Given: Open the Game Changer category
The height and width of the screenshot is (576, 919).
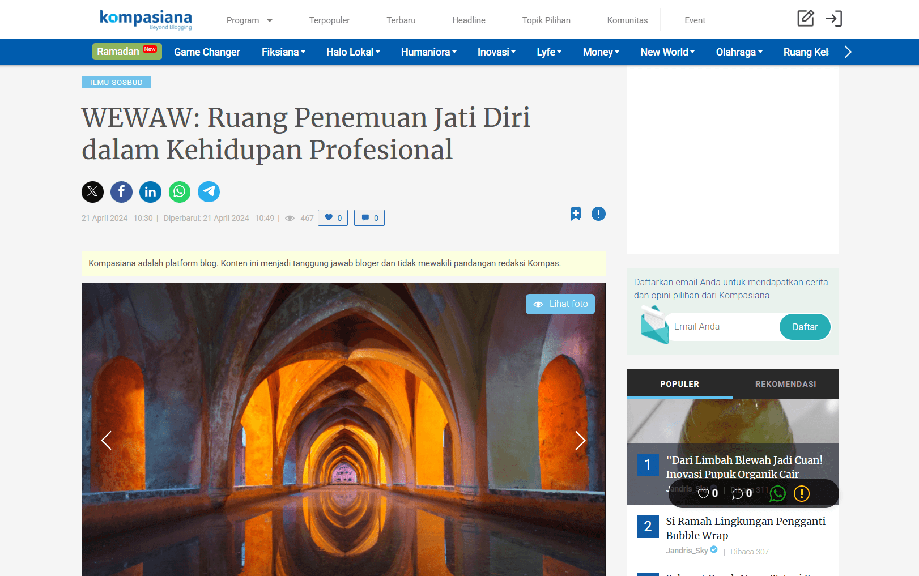Looking at the screenshot, I should (207, 52).
